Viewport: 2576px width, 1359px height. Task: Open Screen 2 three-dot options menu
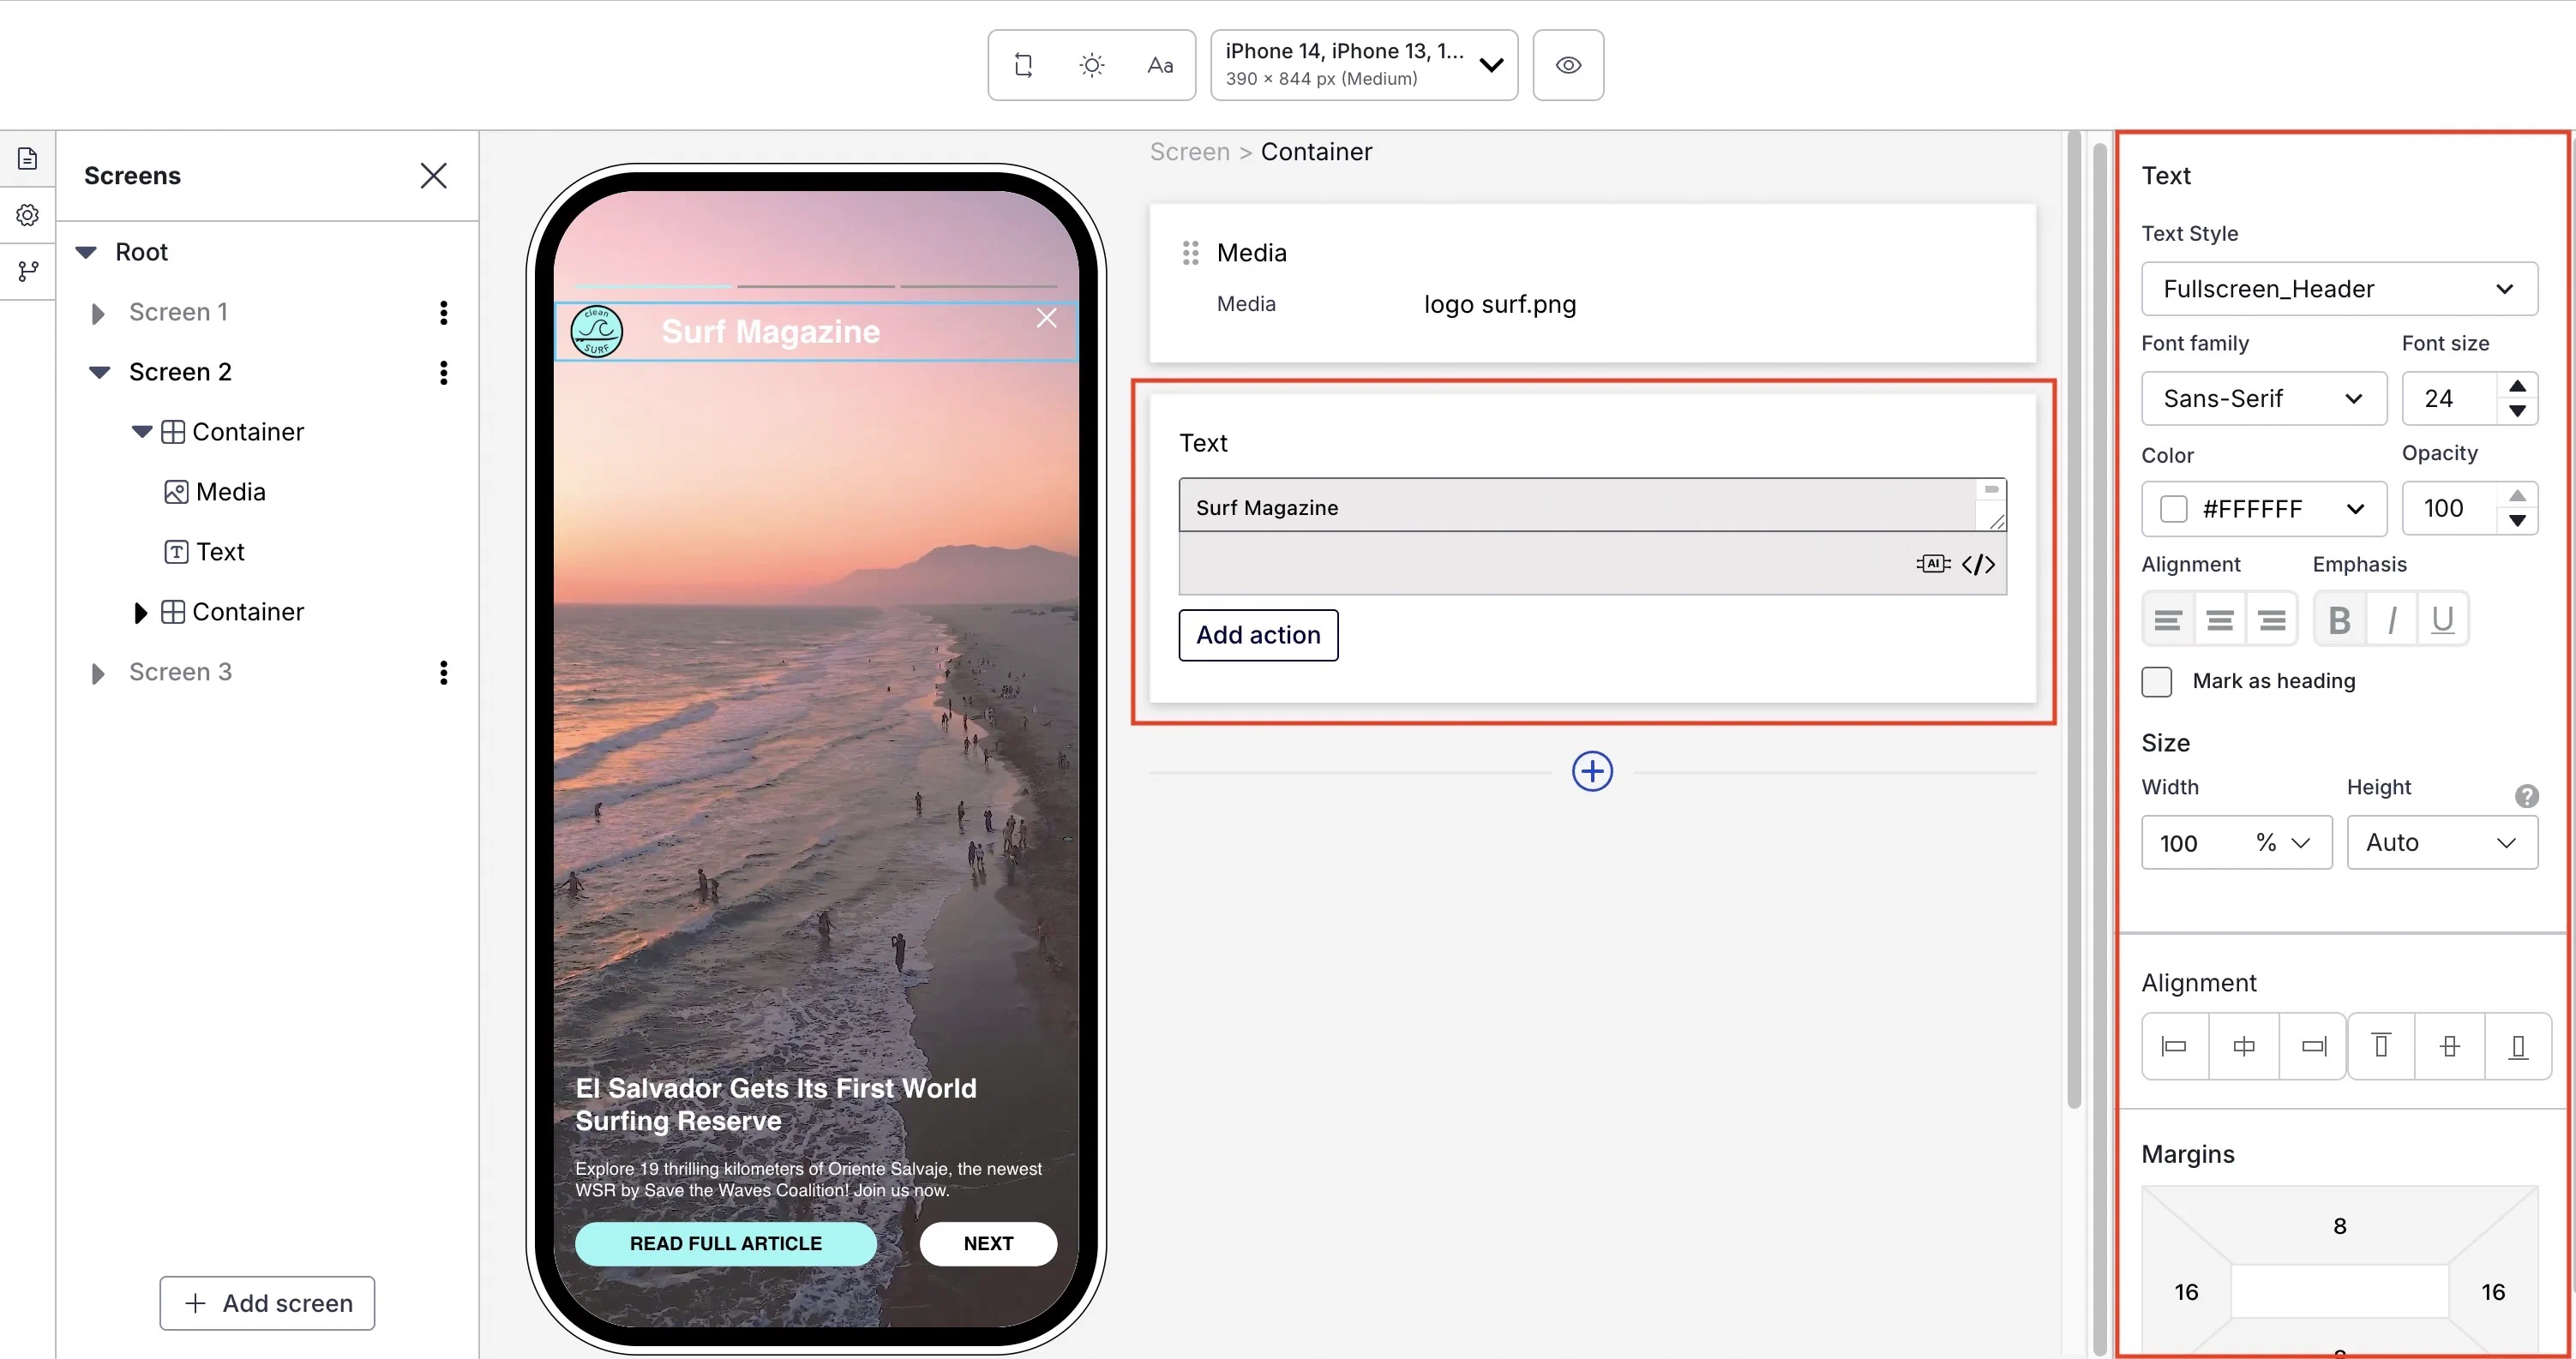click(443, 373)
